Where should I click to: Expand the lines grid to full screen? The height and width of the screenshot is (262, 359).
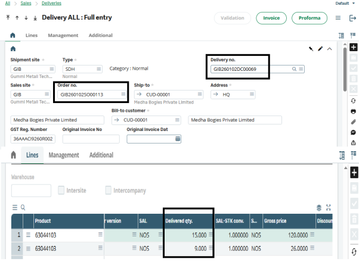tap(328, 207)
